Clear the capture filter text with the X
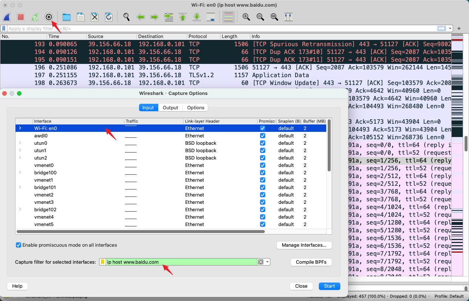Viewport: 469px width, 301px height. [261, 262]
